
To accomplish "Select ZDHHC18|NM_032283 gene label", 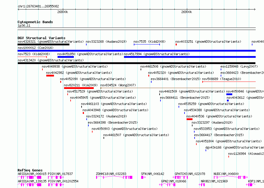I will coord(111,174).
